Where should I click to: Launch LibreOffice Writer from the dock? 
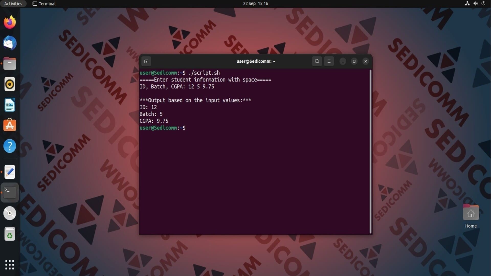tap(10, 105)
